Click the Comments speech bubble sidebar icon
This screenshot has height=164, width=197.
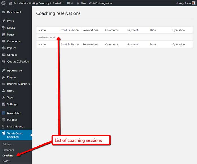point(4,41)
